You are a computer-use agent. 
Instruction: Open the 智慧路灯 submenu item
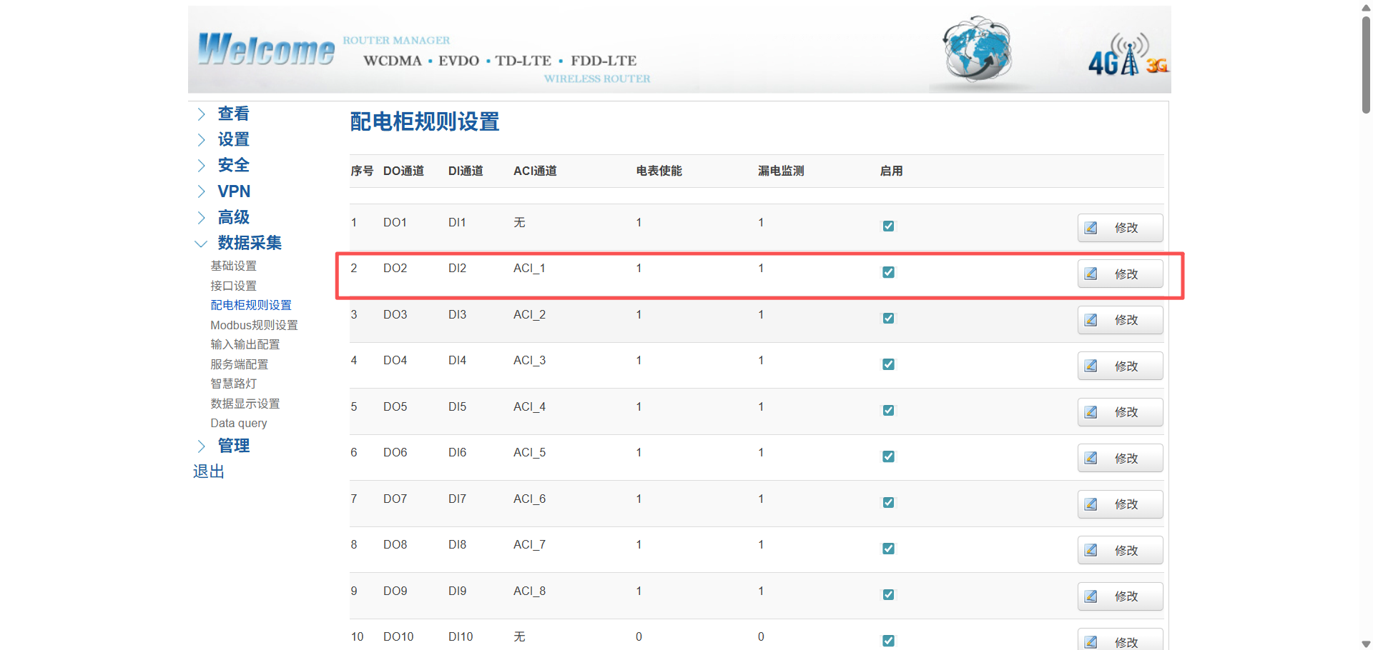click(x=233, y=384)
